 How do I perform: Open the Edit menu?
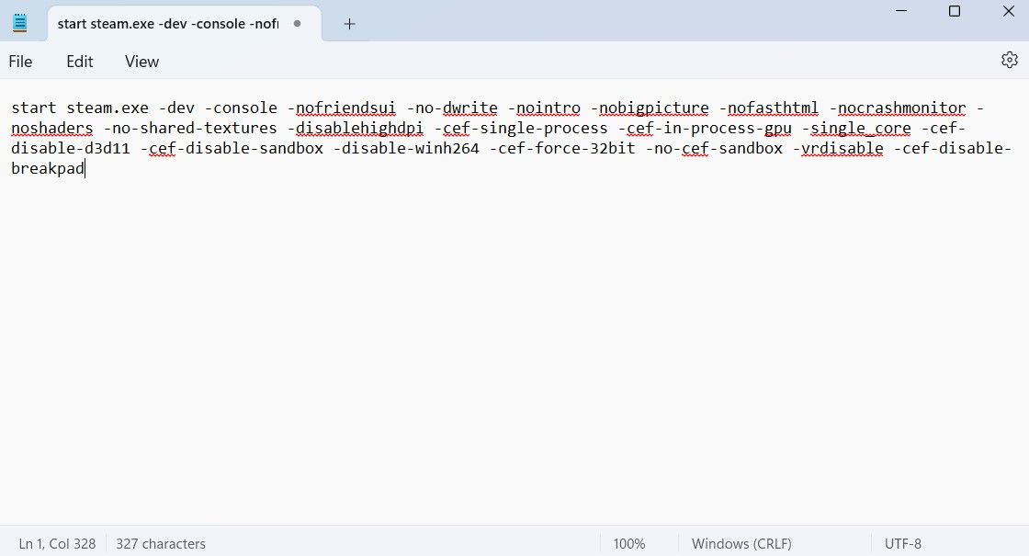[x=79, y=62]
